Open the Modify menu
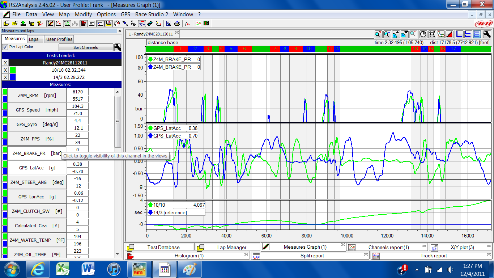Screen dimensions: 494x278 83,14
